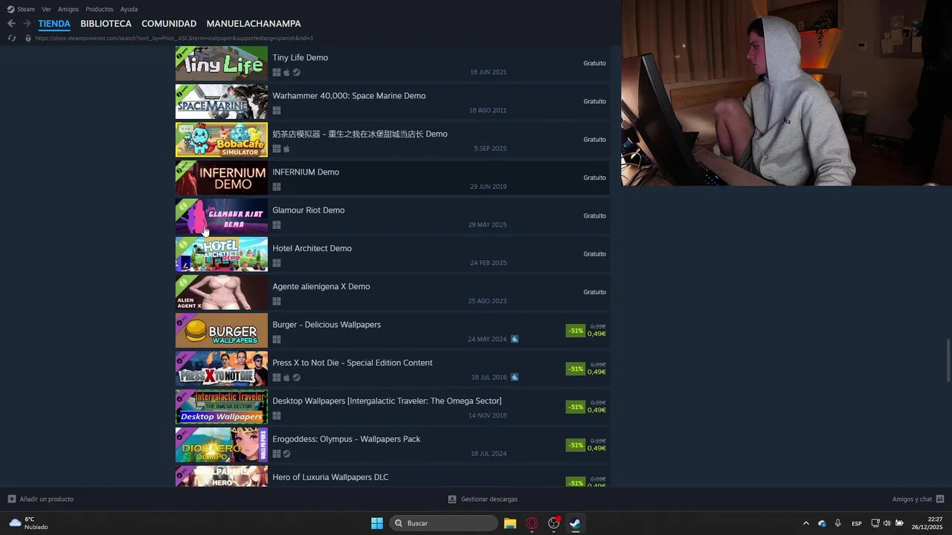The height and width of the screenshot is (535, 952).
Task: Click the page vertical scrollbar thumb
Action: [948, 360]
